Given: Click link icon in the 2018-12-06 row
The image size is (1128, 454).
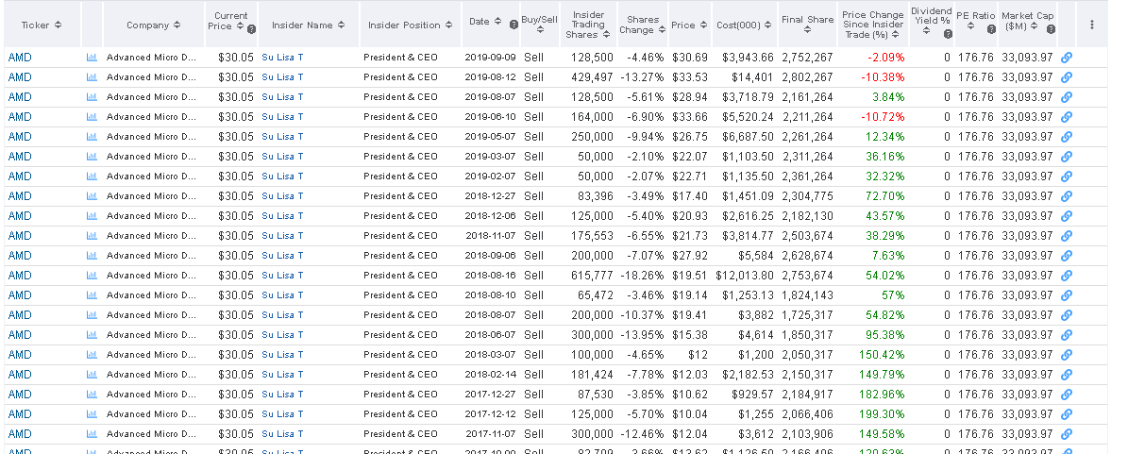Looking at the screenshot, I should click(x=1067, y=216).
